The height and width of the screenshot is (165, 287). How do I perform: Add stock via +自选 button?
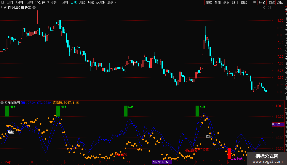(271, 2)
